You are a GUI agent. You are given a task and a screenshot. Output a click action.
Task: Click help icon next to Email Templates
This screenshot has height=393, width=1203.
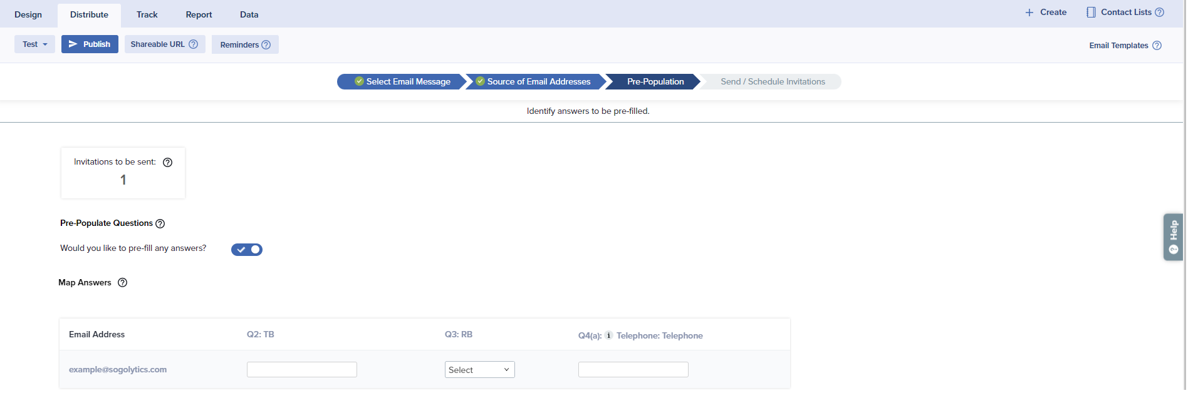(x=1157, y=46)
